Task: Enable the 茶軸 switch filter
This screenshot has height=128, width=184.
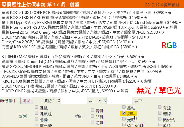Action: [x=93, y=116]
